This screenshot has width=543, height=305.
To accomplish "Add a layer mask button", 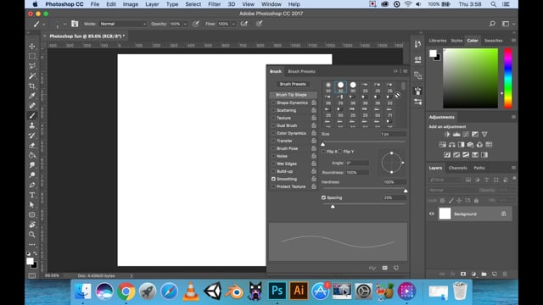I will pos(463,274).
